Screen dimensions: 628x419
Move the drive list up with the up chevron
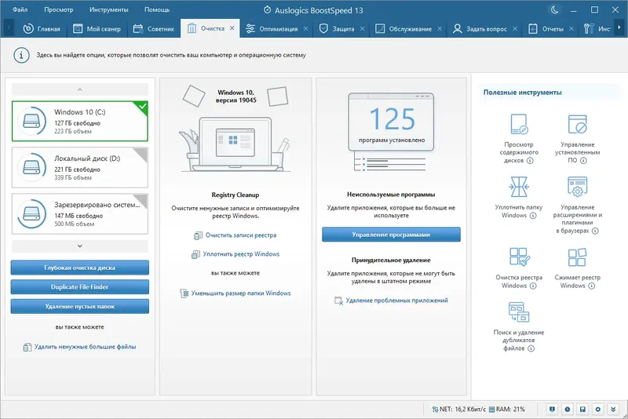(80, 89)
